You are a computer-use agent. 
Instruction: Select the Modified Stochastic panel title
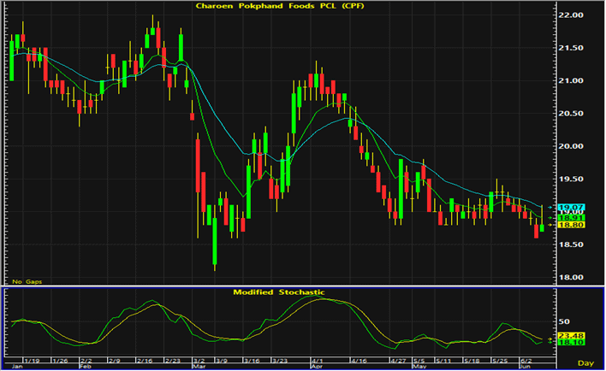[x=279, y=292]
